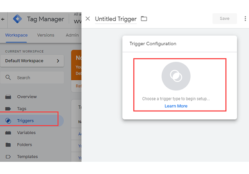This screenshot has height=174, width=249.
Task: Open Overview in the sidebar
Action: pos(27,97)
